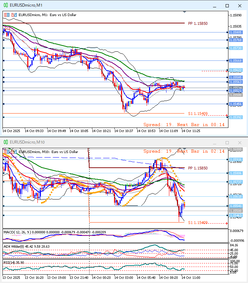Click the chart shift triangle on M1 chart
This screenshot has width=248, height=283.
click(184, 12)
